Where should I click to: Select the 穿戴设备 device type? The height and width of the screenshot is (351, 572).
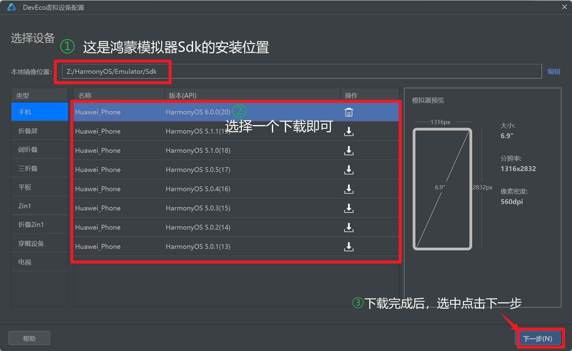click(40, 243)
